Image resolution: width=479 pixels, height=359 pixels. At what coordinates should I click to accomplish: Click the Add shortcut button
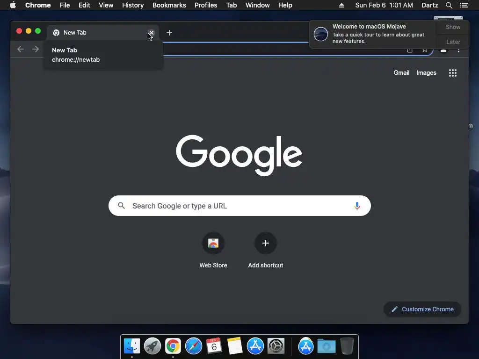coord(266,251)
